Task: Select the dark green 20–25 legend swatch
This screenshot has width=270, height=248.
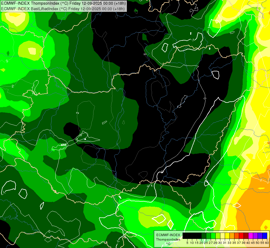Action: [x=204, y=236]
